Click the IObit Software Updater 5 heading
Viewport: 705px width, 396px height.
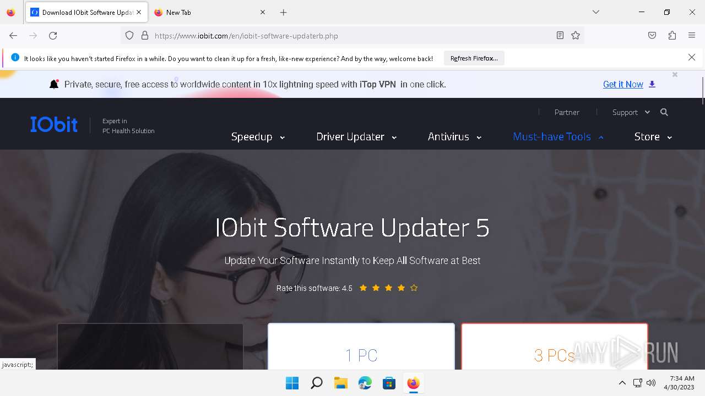click(352, 228)
